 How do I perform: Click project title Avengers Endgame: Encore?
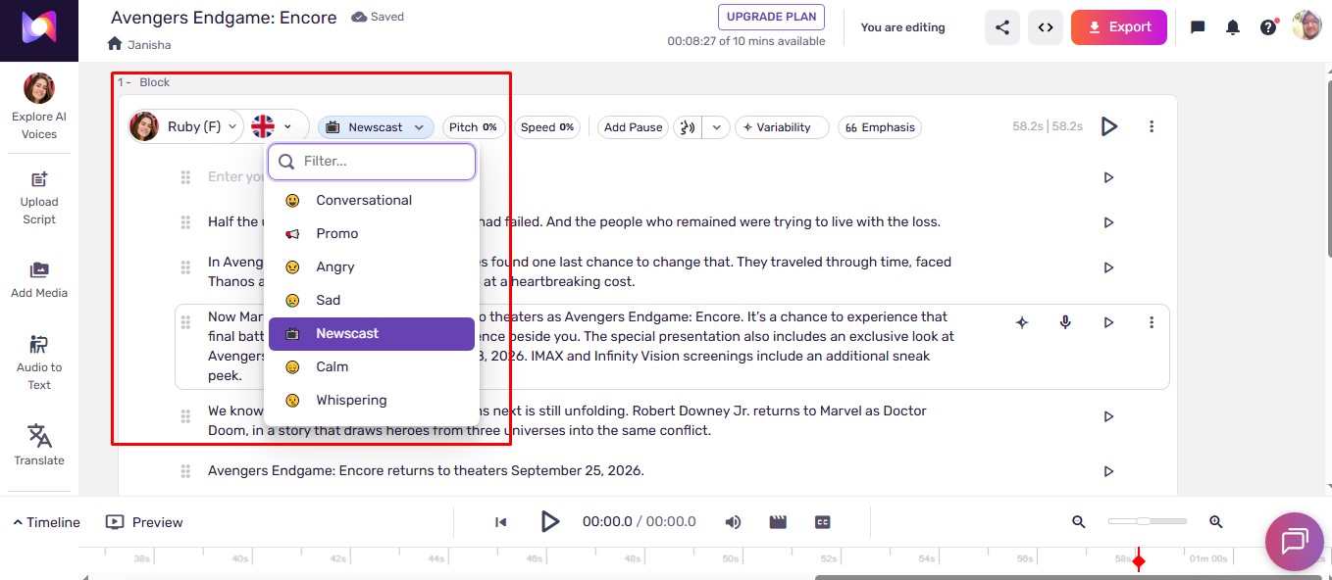pos(224,18)
